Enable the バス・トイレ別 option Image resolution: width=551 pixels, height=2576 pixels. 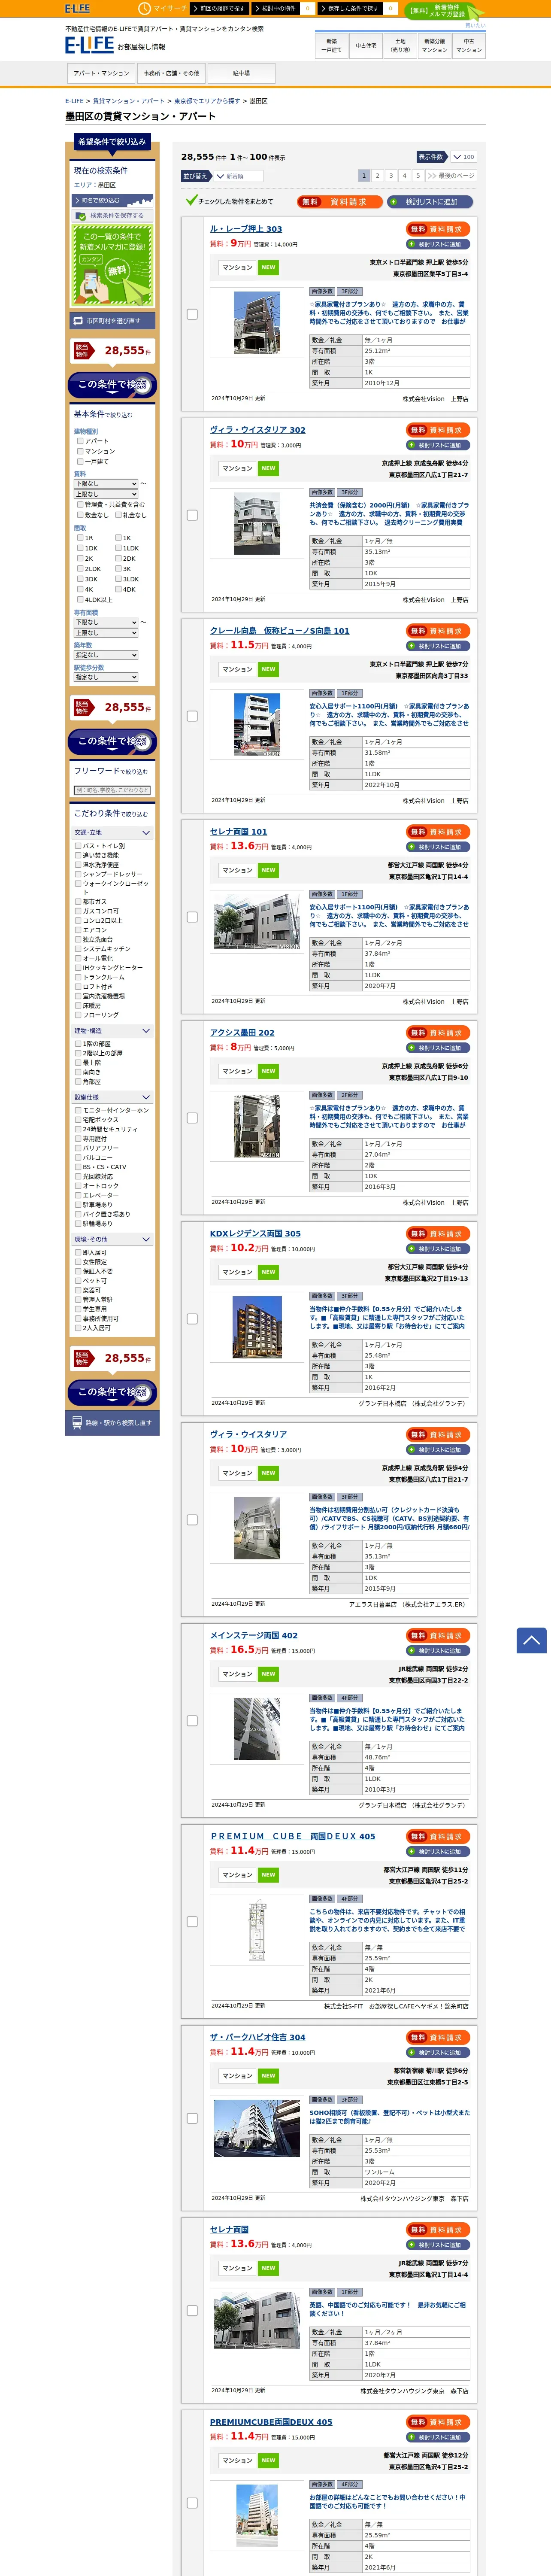coord(78,846)
